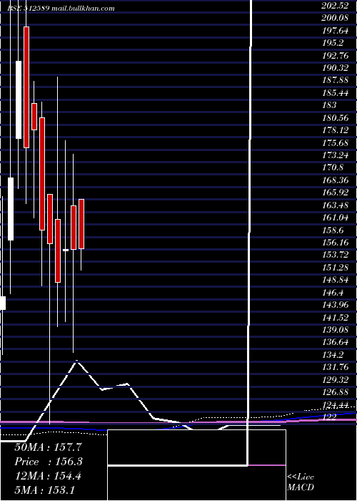Click the <<Live MACD label

(301, 482)
